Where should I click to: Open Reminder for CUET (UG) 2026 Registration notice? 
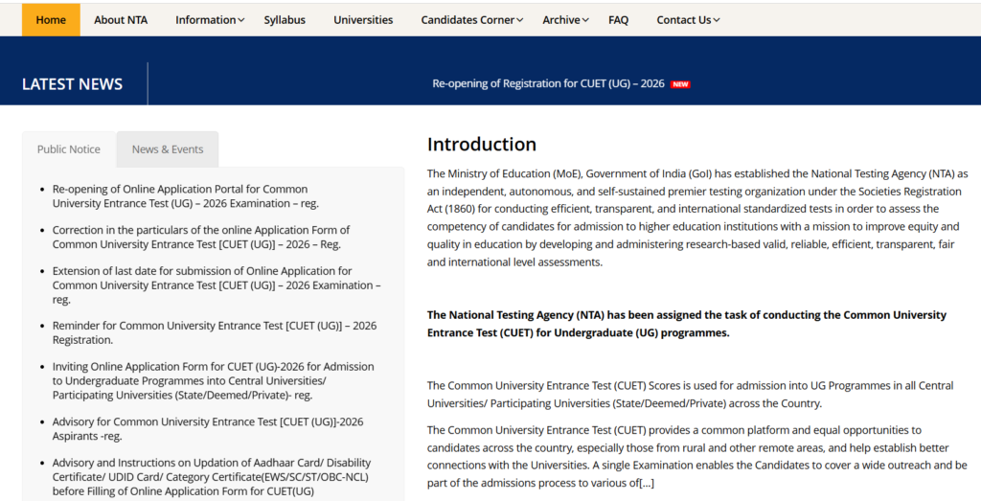point(215,332)
